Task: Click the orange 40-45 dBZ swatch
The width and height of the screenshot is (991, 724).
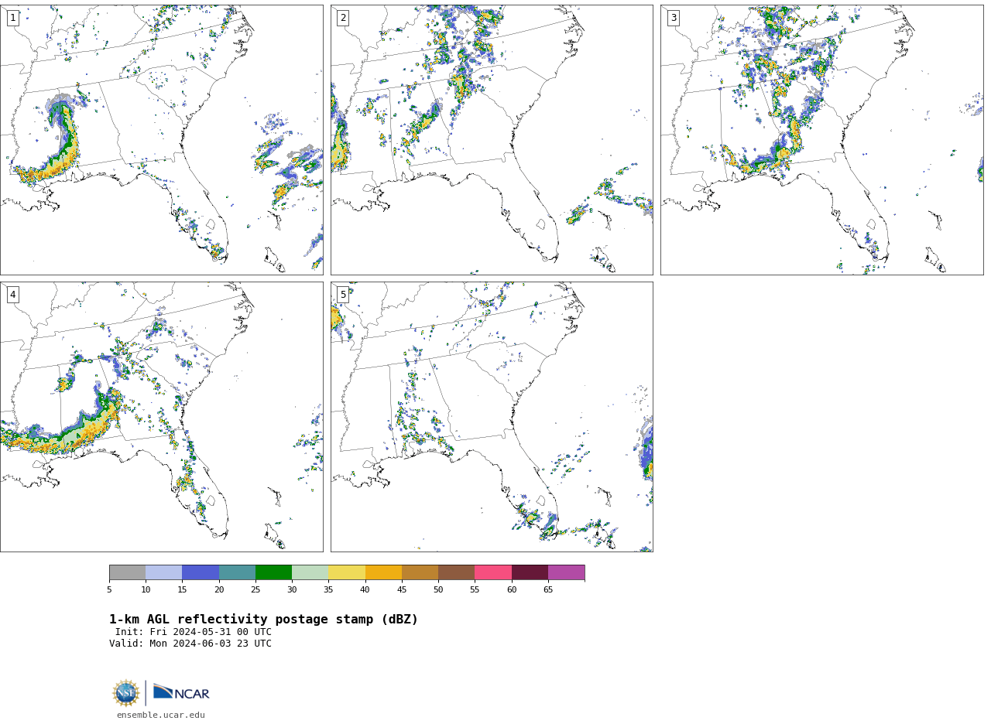Action: click(383, 572)
